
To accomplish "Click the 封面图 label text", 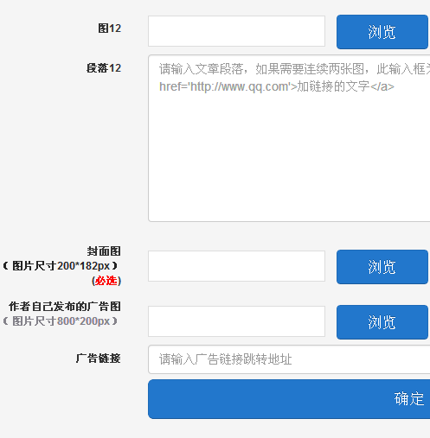I will click(x=104, y=251).
